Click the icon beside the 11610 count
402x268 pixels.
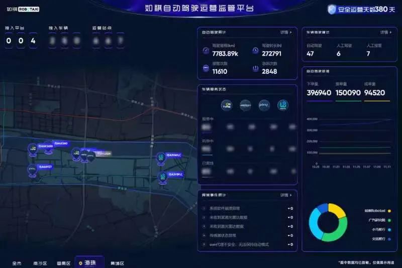pos(206,68)
